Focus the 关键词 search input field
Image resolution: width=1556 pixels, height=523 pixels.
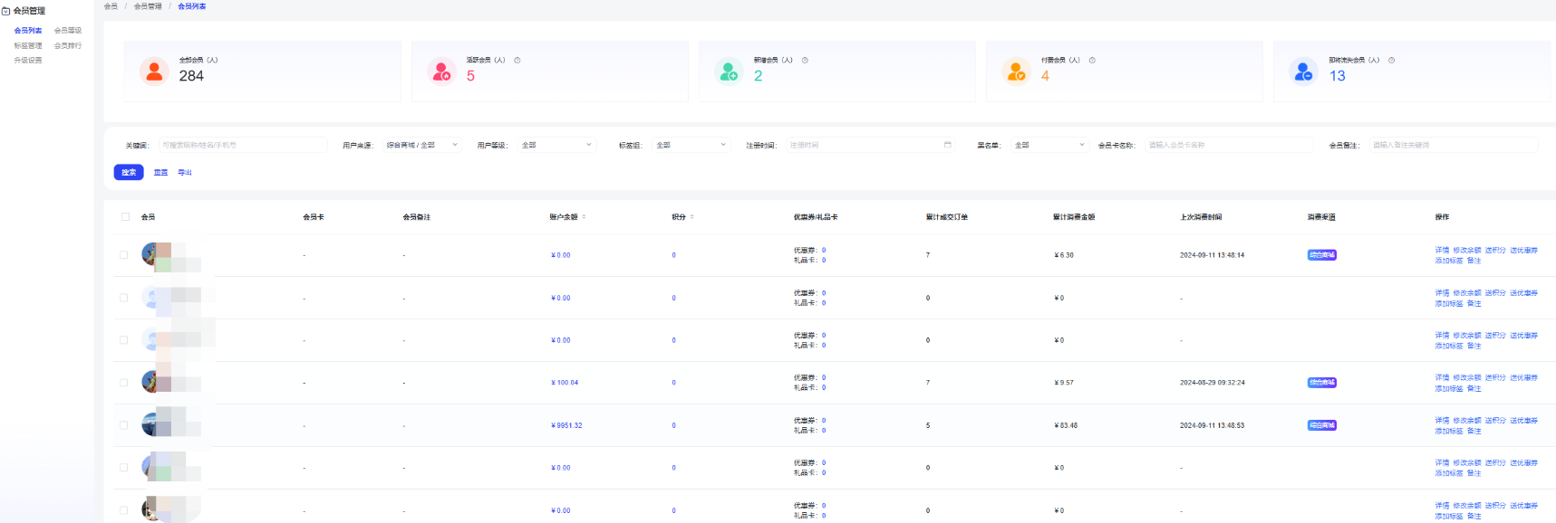click(242, 145)
